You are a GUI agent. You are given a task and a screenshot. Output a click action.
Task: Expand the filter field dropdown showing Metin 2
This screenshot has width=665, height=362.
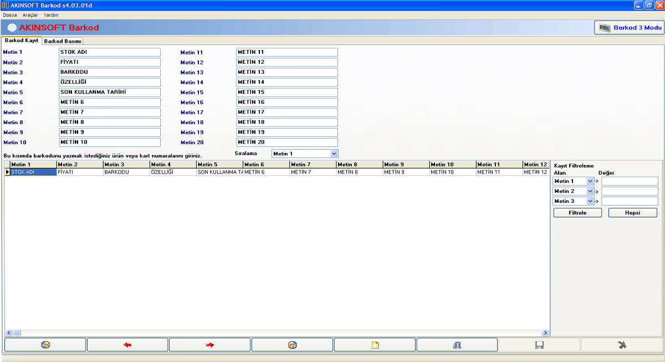coord(590,191)
